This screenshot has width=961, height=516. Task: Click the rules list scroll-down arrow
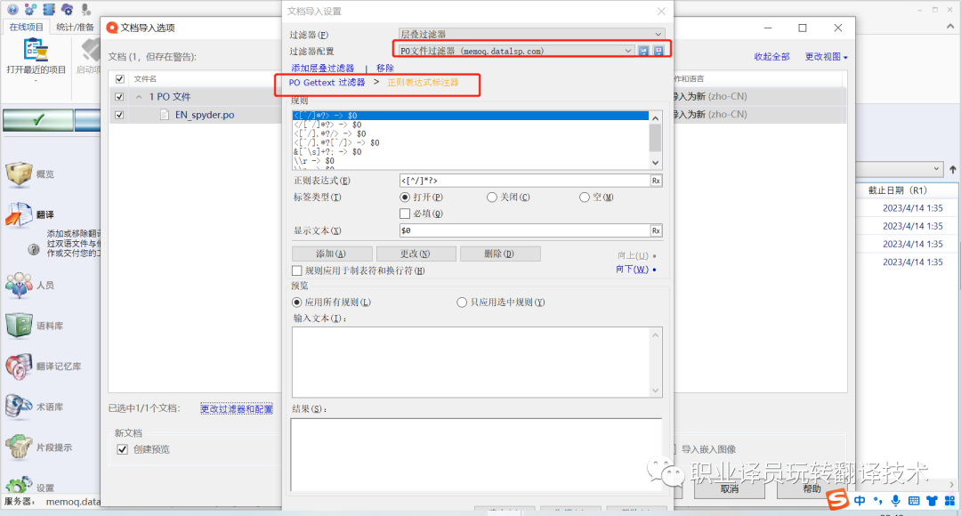(x=655, y=163)
